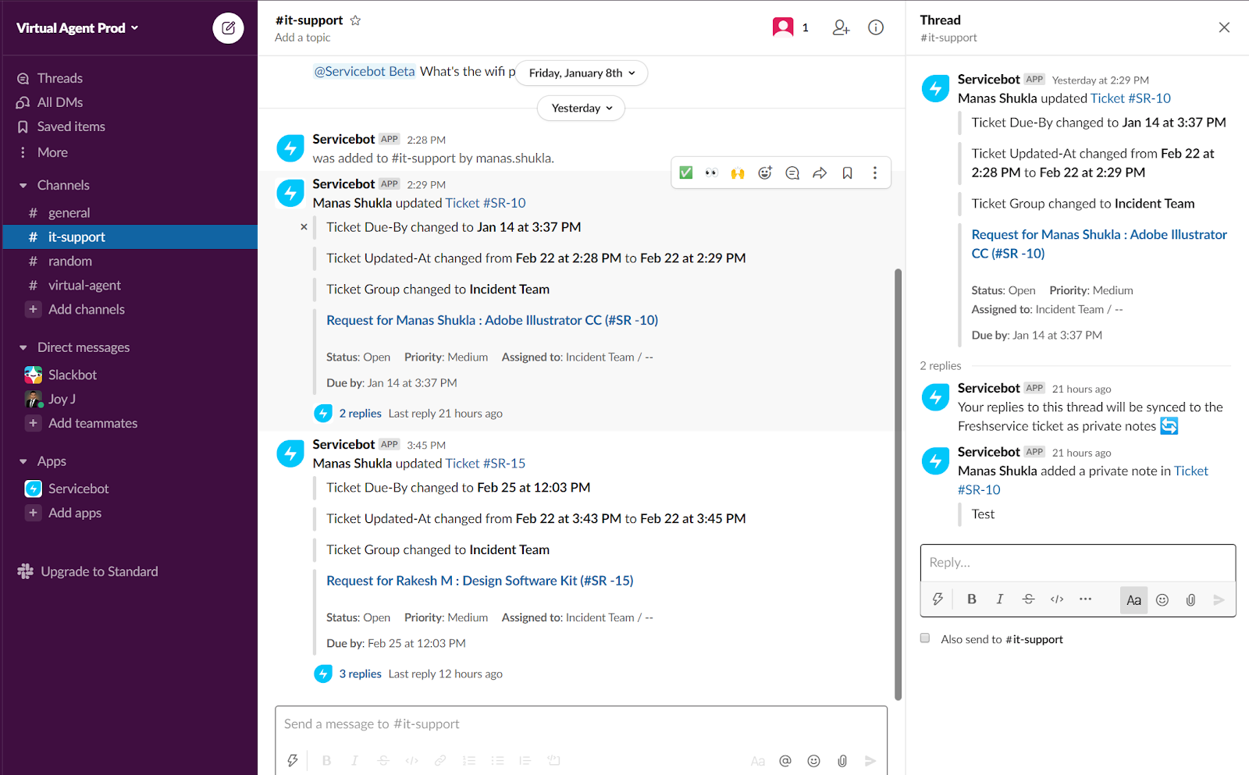Image resolution: width=1249 pixels, height=775 pixels.
Task: Apply bold in the thread reply toolbar
Action: tap(972, 599)
